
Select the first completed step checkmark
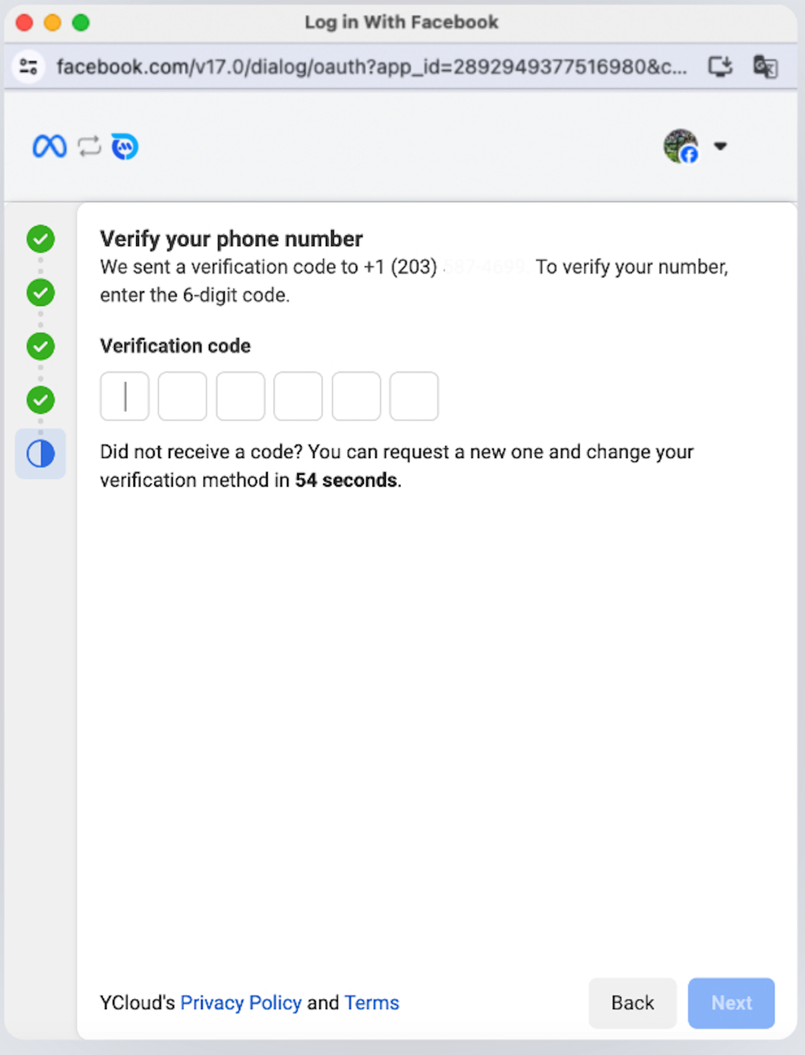(x=41, y=239)
